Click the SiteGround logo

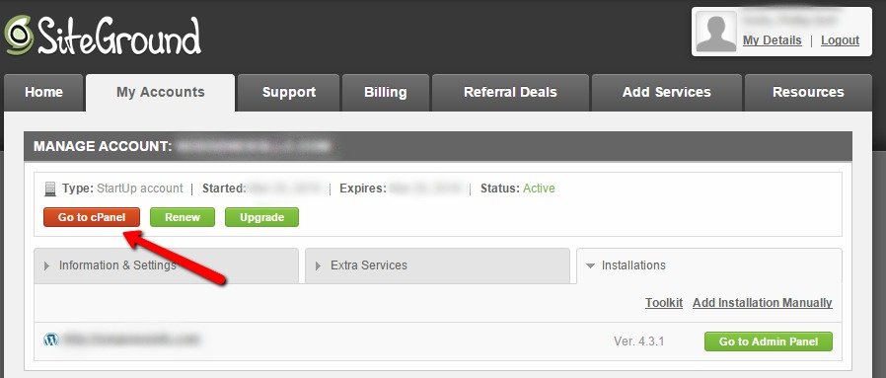(x=103, y=37)
